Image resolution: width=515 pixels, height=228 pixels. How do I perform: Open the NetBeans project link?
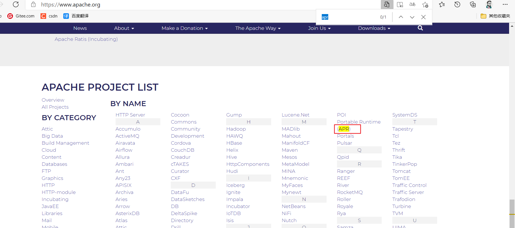[294, 206]
